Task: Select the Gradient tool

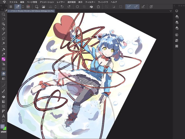Action: tap(4, 102)
